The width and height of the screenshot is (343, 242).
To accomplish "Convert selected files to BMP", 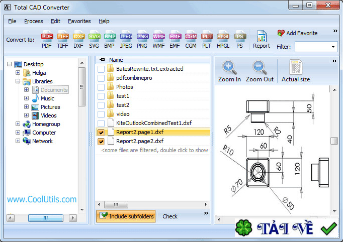I will click(x=110, y=39).
